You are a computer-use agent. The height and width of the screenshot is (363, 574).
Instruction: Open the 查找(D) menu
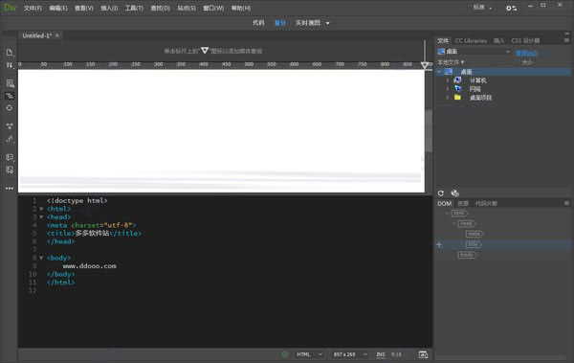click(160, 8)
